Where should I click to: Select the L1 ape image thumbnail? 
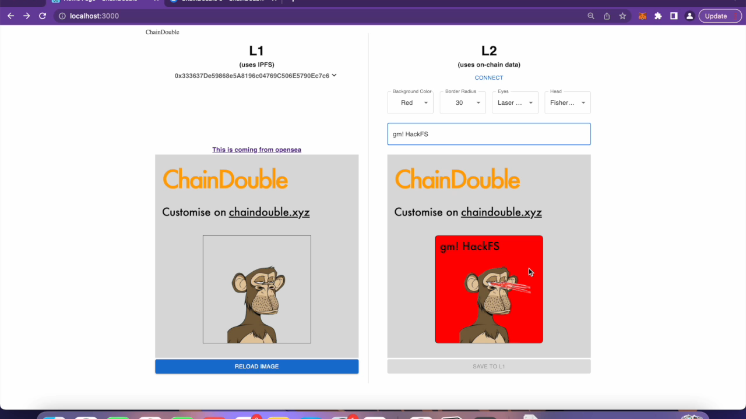257,289
